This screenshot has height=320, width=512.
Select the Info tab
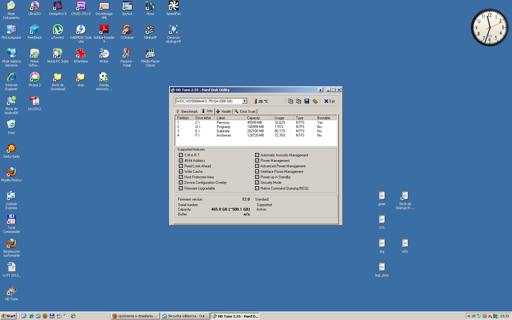pyautogui.click(x=207, y=111)
